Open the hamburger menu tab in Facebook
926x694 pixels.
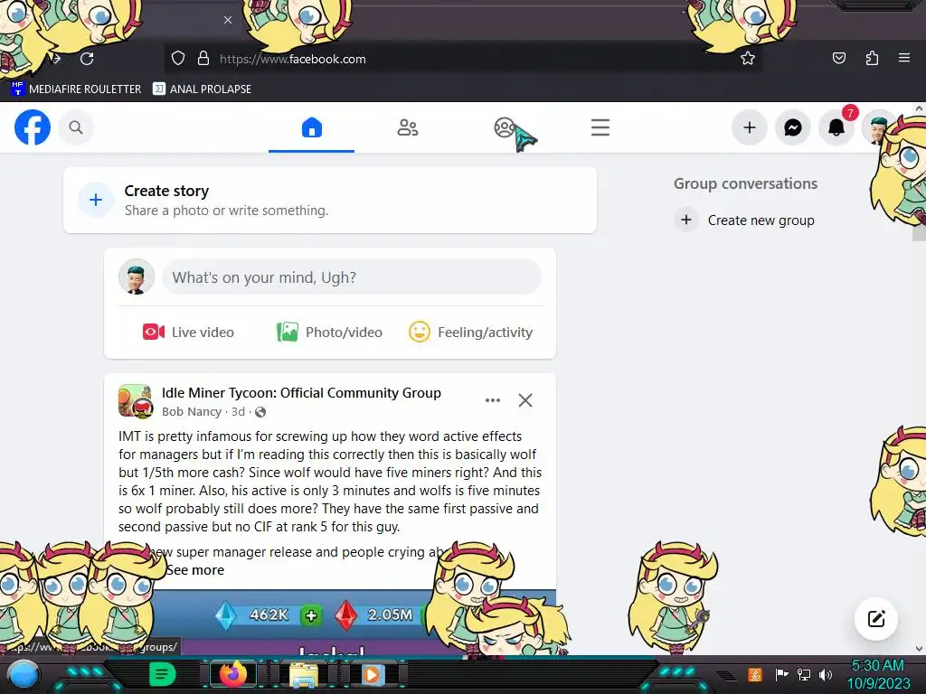pyautogui.click(x=600, y=127)
